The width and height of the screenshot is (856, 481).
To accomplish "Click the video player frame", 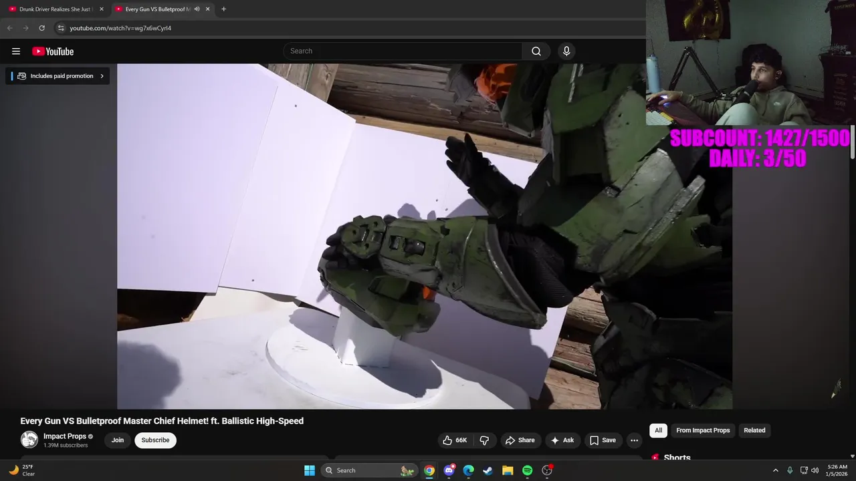I will [425, 236].
